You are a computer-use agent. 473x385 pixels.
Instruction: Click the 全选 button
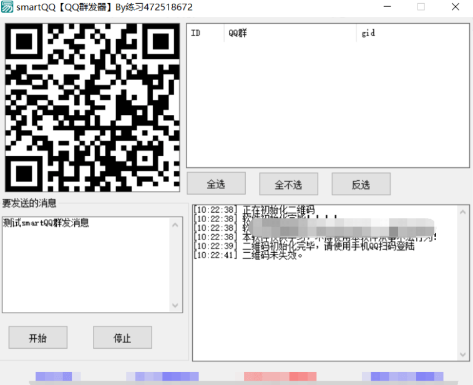pyautogui.click(x=216, y=183)
